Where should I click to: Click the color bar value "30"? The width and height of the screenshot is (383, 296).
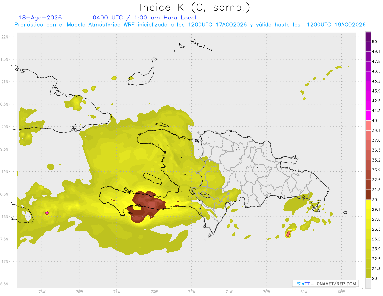375,200
